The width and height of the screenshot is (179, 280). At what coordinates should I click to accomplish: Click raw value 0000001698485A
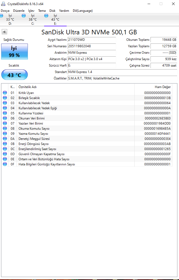(157, 128)
